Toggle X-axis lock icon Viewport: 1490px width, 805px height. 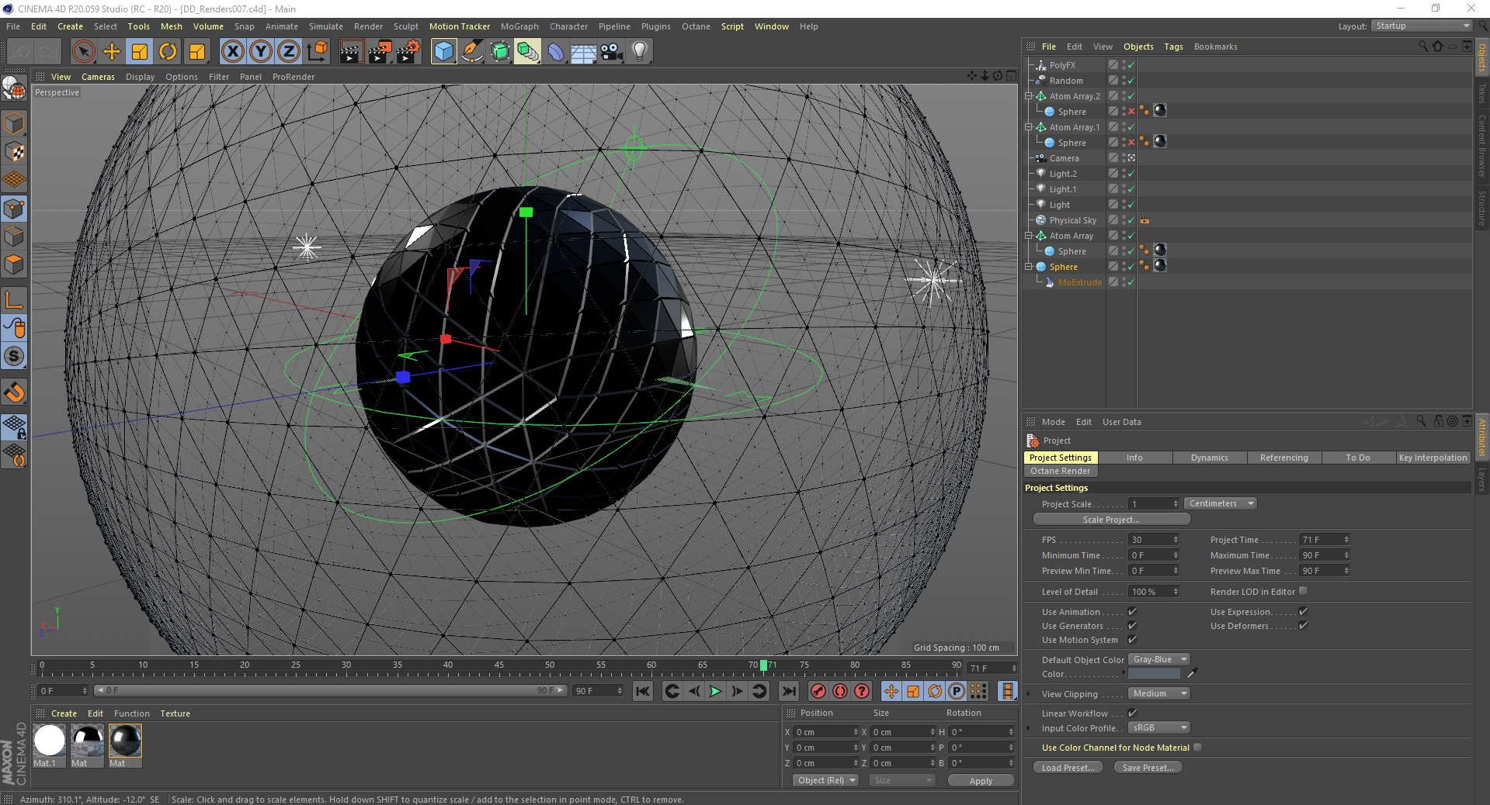tap(232, 52)
